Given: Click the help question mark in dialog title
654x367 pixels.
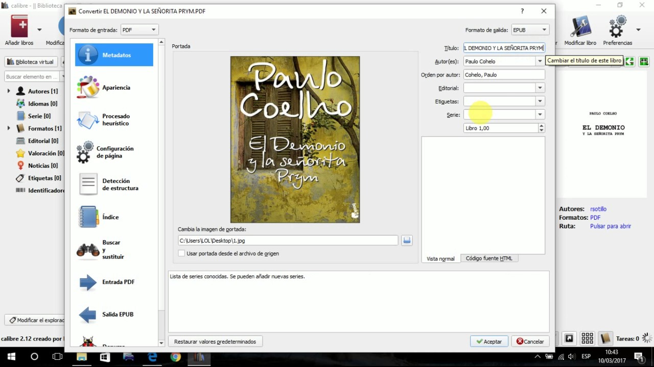Looking at the screenshot, I should click(x=522, y=11).
